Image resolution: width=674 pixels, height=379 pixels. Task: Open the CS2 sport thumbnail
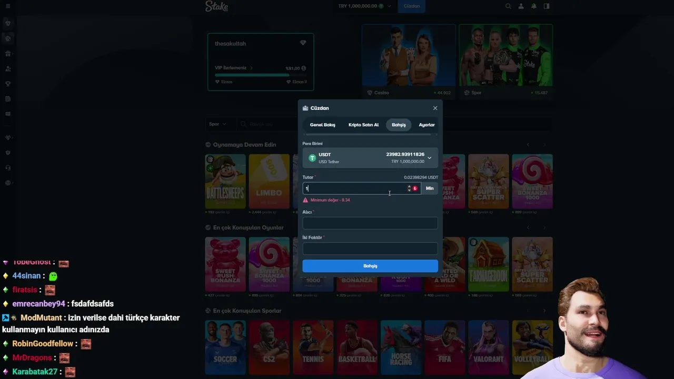[269, 347]
